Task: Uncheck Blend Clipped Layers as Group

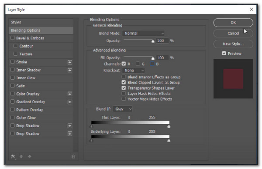Action: point(124,82)
